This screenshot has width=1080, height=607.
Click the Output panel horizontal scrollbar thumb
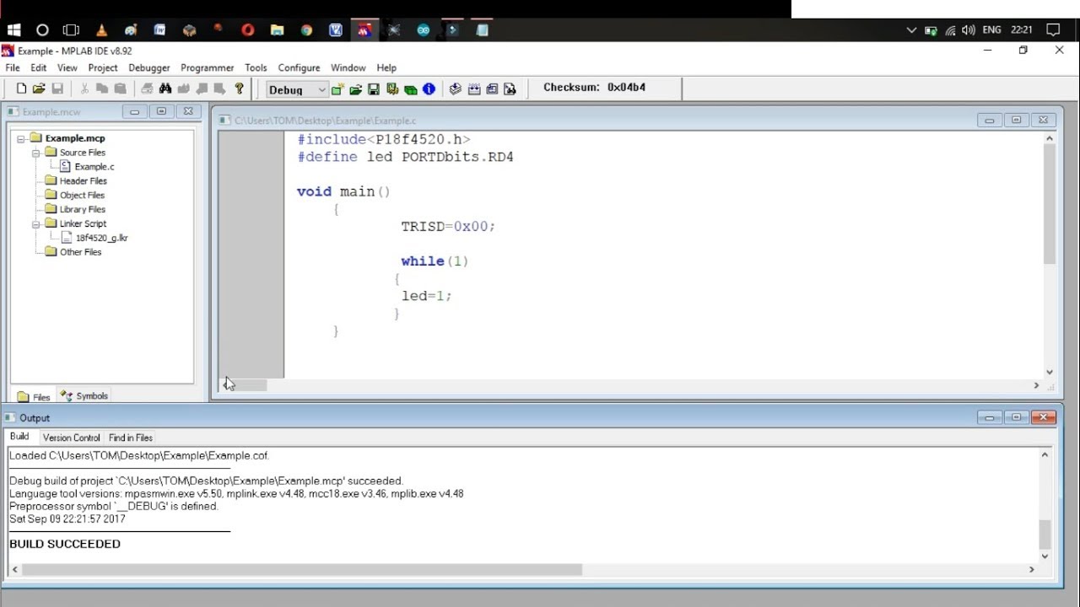pyautogui.click(x=302, y=570)
